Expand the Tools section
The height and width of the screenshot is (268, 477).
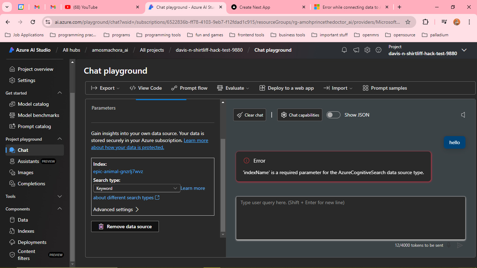pos(60,196)
